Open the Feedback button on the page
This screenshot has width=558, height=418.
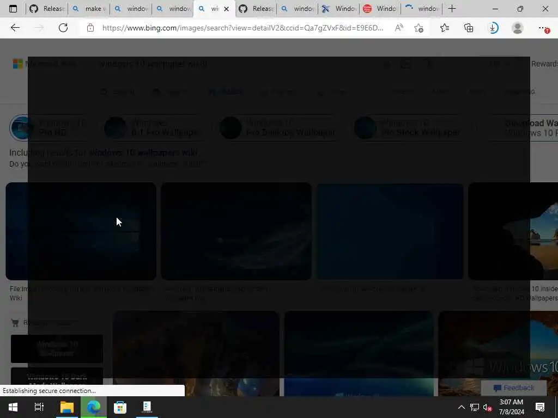514,388
